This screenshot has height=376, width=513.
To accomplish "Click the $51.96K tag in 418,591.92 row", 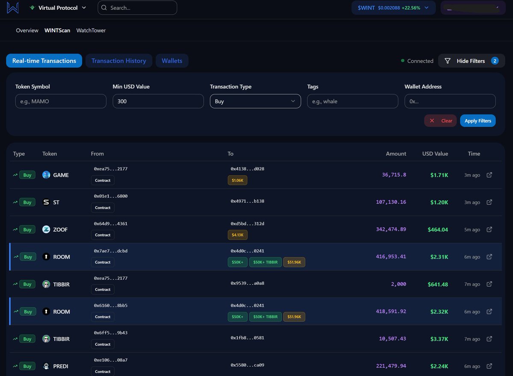I will coord(294,317).
